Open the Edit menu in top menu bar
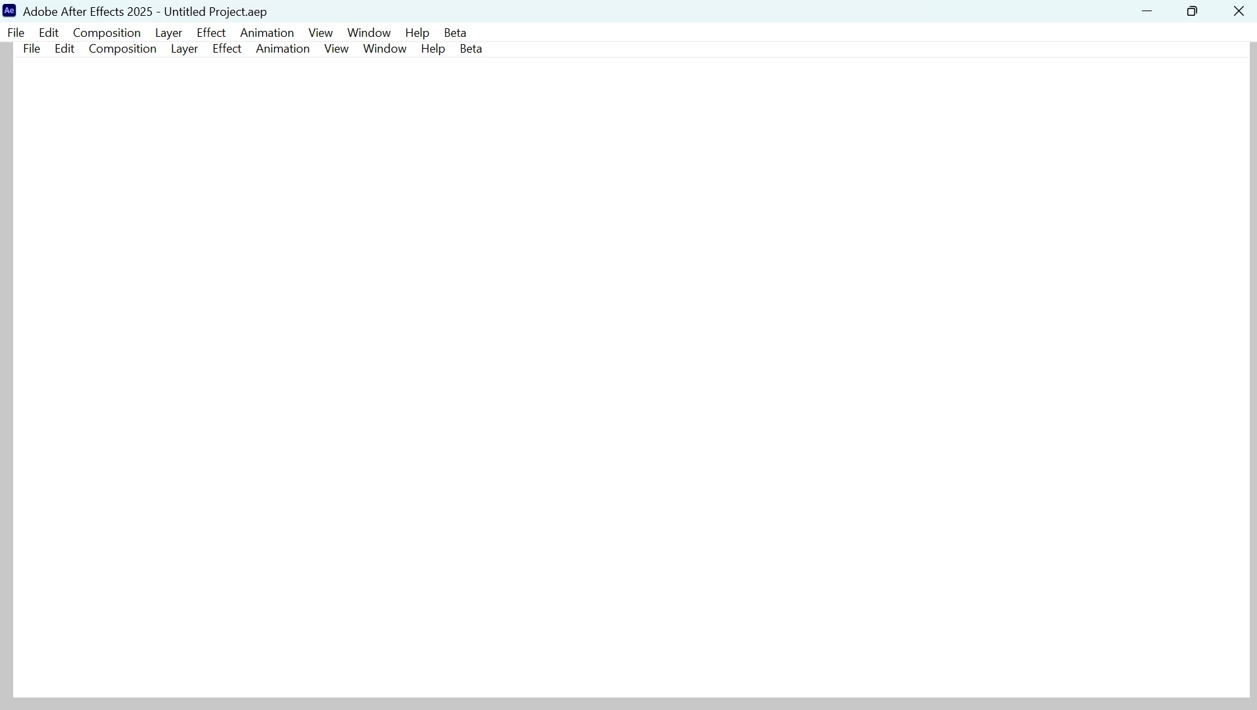Image resolution: width=1257 pixels, height=710 pixels. (x=49, y=33)
